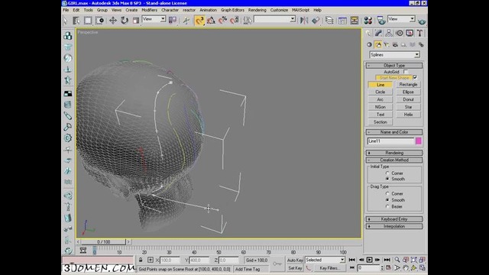This screenshot has height=275, width=489.
Task: Collapse the Creation Method rollout
Action: pyautogui.click(x=394, y=160)
